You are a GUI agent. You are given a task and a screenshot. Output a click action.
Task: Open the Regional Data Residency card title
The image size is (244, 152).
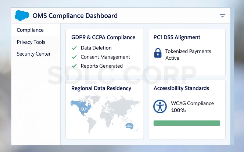(101, 88)
